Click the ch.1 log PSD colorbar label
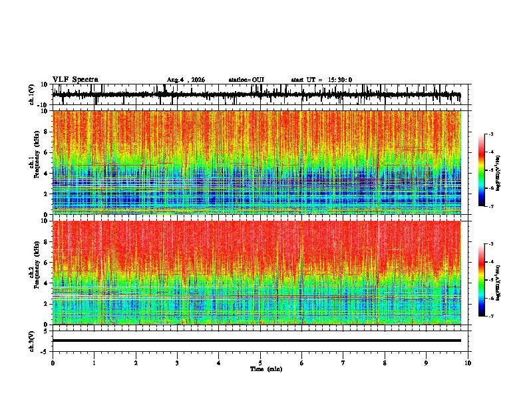This screenshot has width=527, height=407. pos(498,174)
